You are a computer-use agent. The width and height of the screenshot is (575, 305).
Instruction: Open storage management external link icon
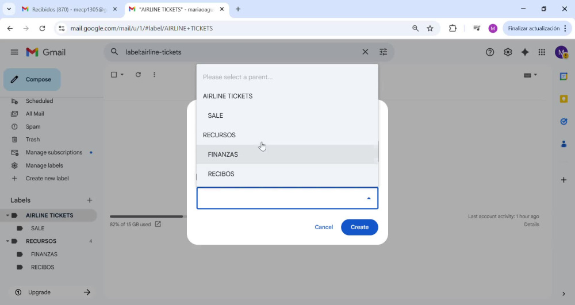[158, 224]
